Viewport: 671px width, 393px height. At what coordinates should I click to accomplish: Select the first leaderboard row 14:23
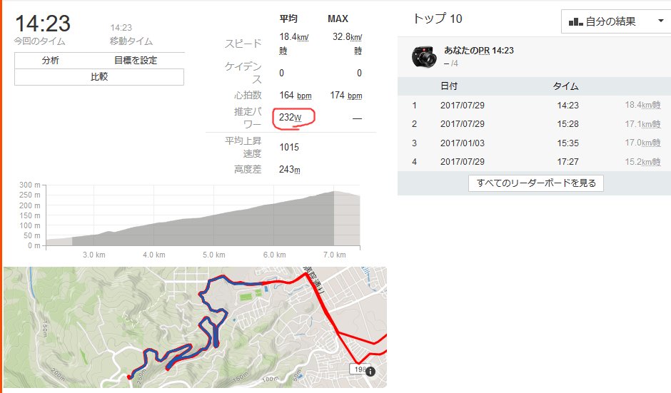click(534, 105)
